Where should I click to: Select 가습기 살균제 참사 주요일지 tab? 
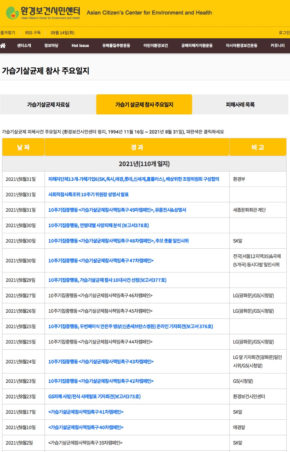[x=144, y=105]
